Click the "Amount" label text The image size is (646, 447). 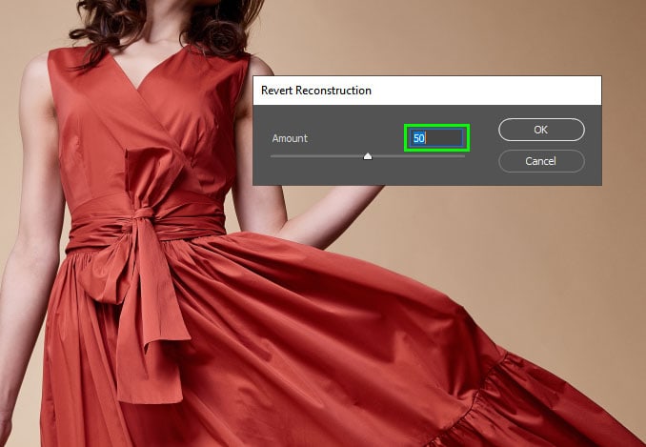click(290, 138)
